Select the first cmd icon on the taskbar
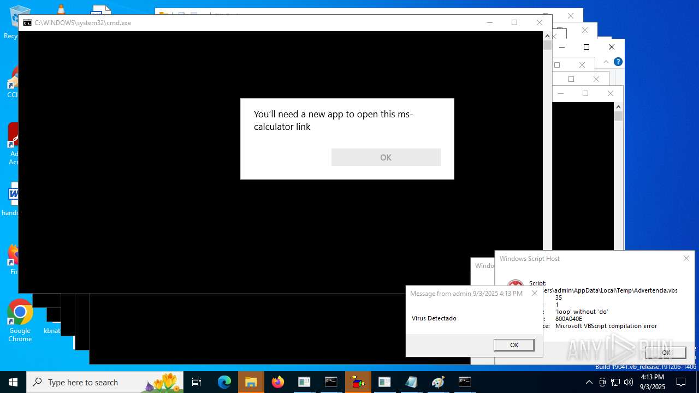This screenshot has width=699, height=393. 331,382
